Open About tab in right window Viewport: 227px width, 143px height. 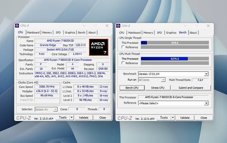click(193, 32)
